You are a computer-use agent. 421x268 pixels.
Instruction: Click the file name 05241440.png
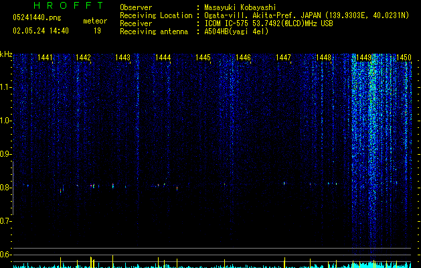pos(37,17)
